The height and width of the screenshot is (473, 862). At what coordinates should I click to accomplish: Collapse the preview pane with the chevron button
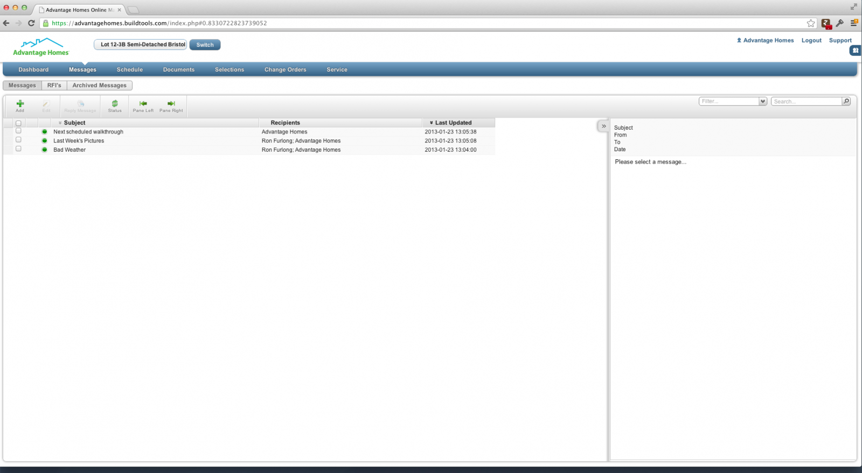coord(603,126)
